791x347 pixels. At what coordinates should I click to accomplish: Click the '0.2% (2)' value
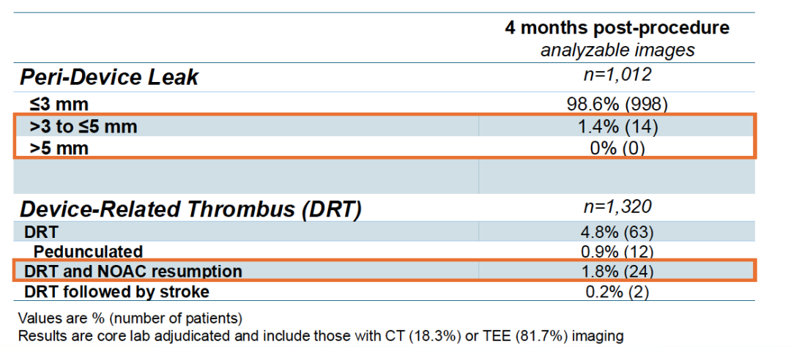[x=617, y=291]
